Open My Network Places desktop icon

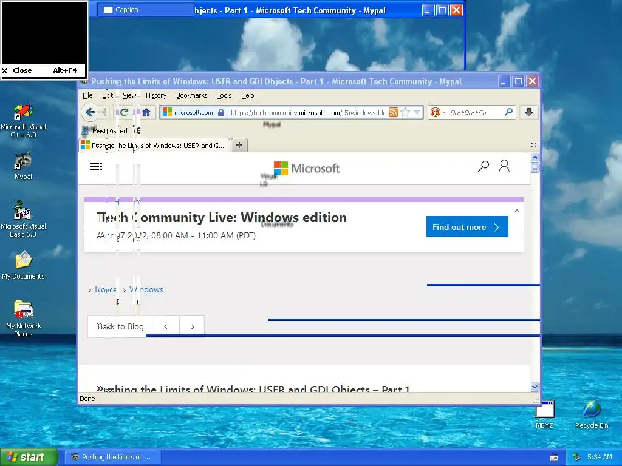(23, 319)
